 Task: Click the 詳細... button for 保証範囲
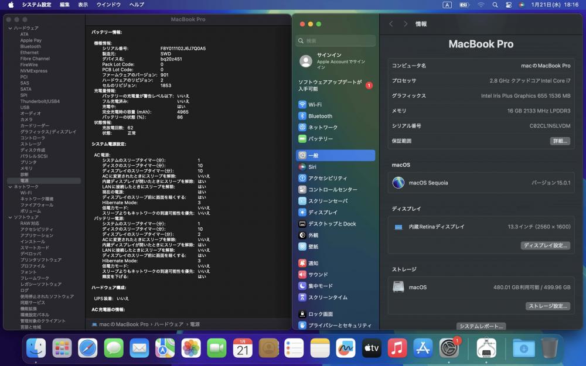560,141
